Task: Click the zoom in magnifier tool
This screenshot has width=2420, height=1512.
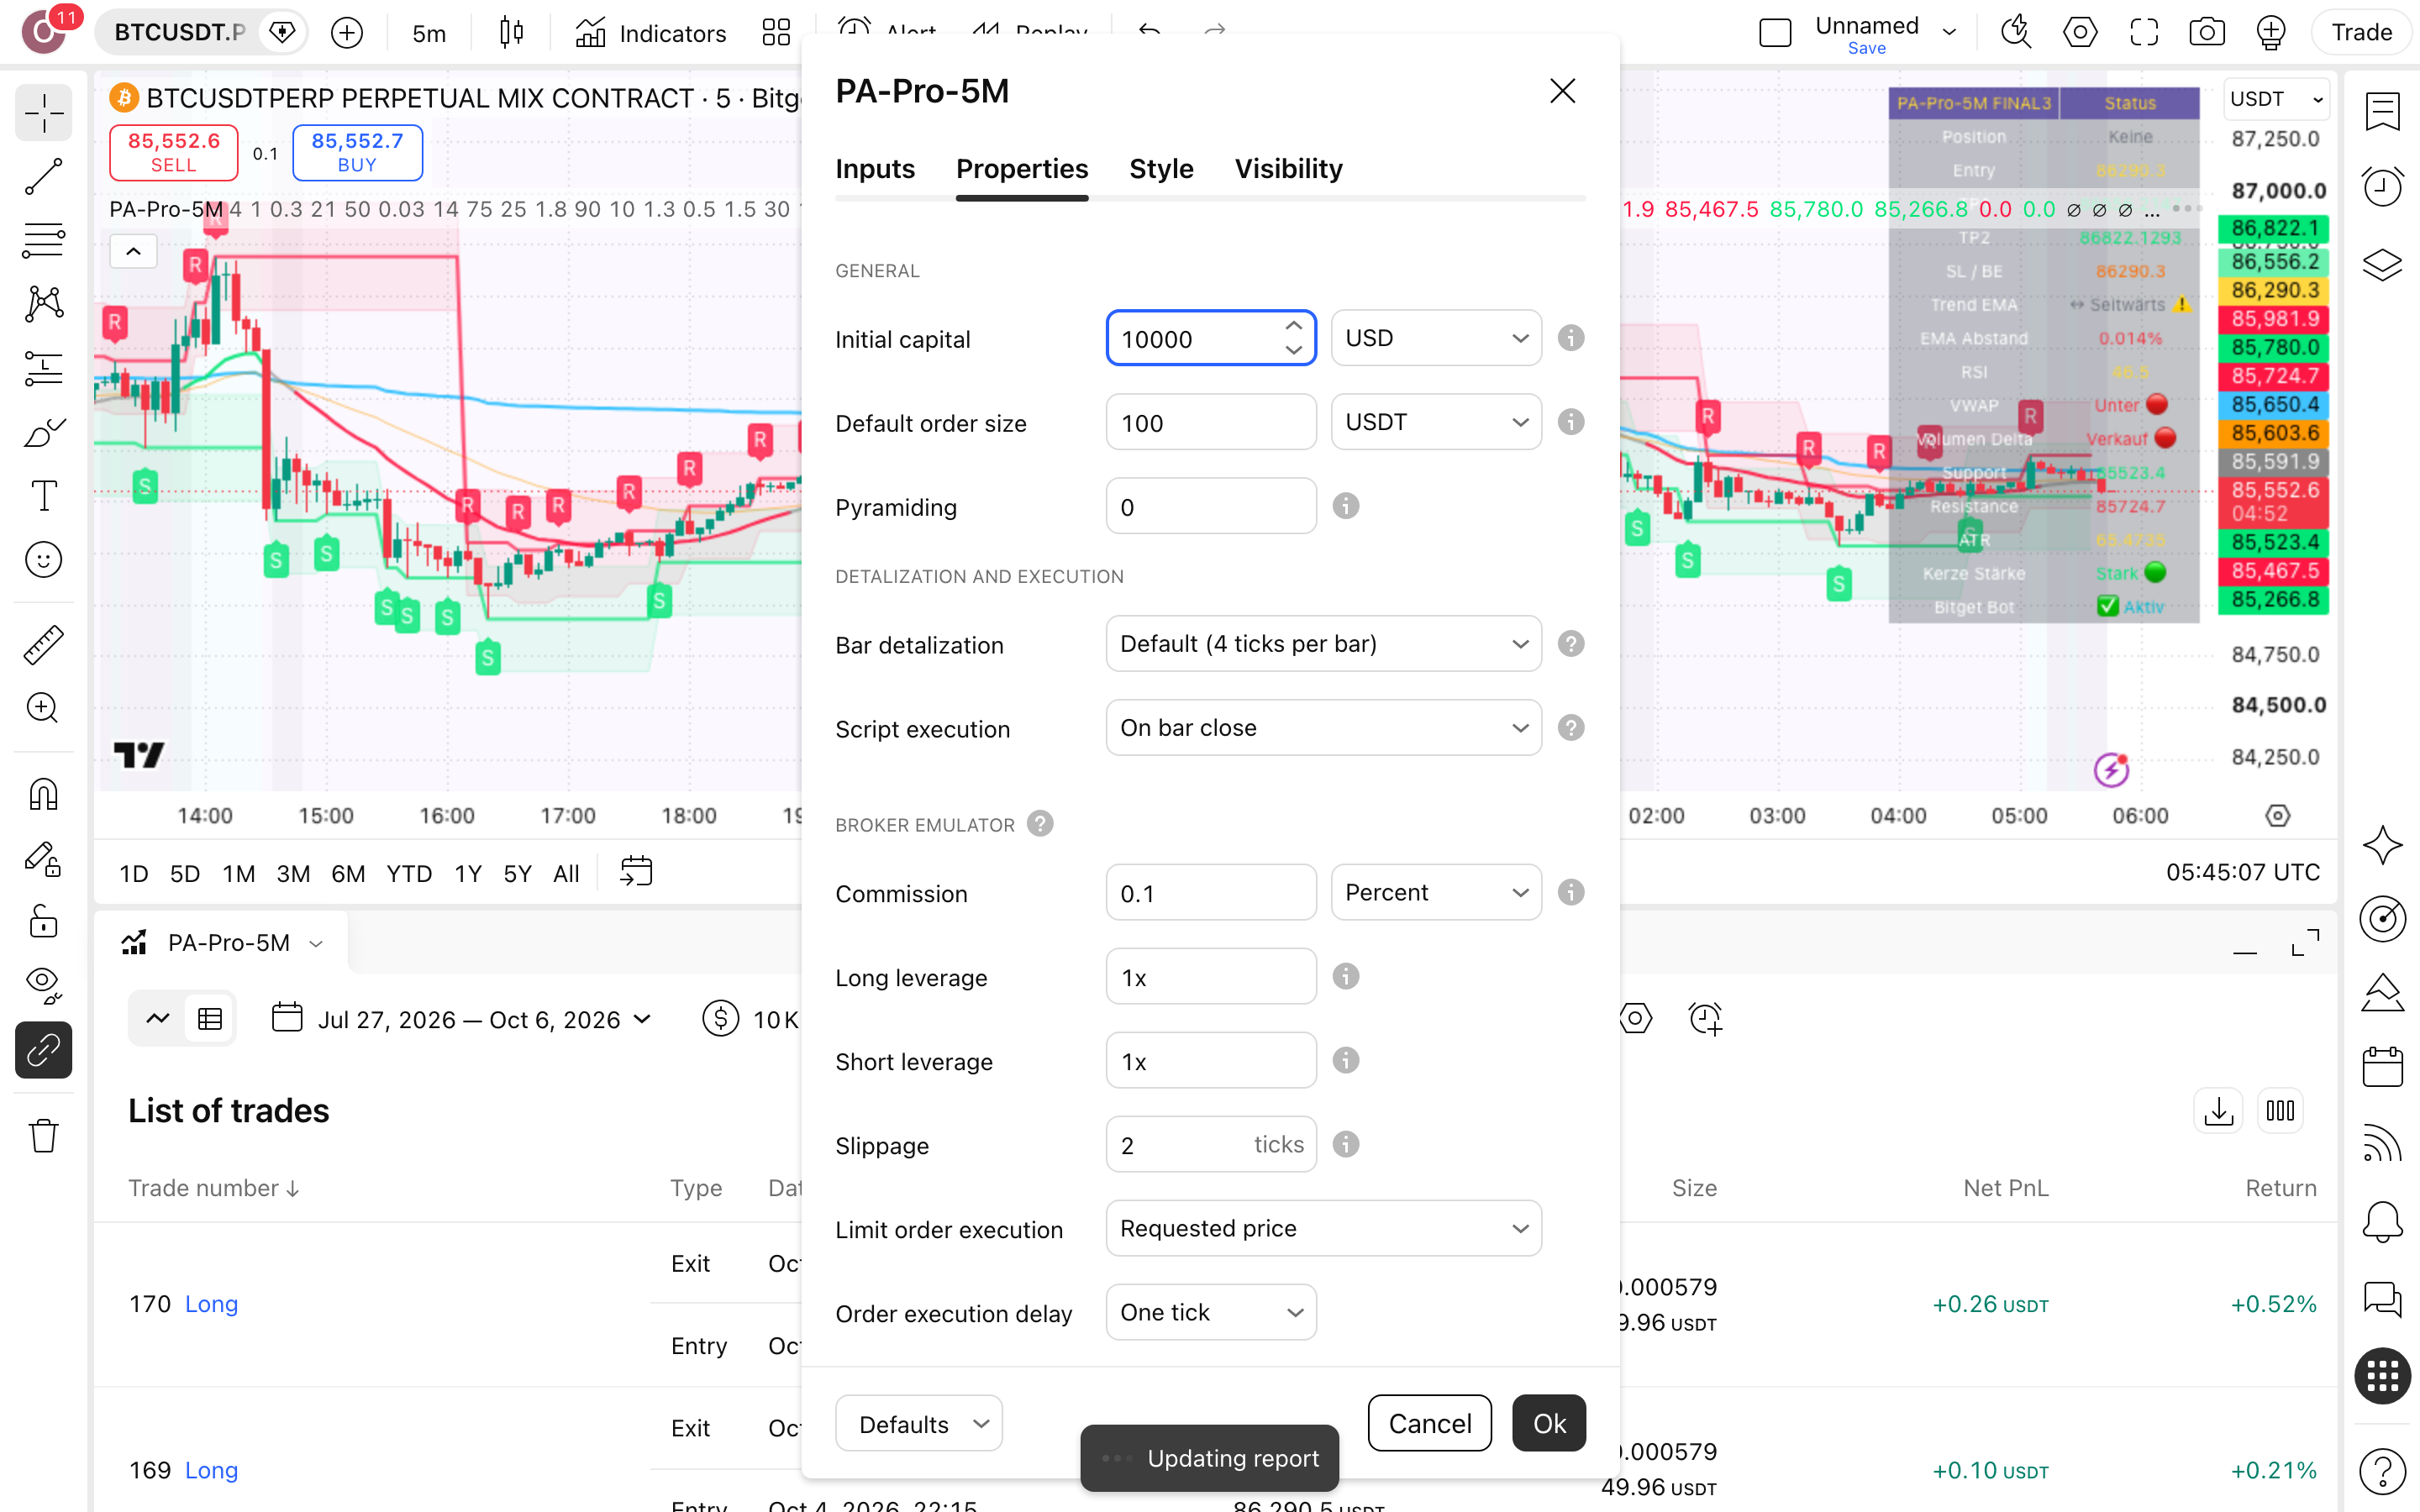Action: pyautogui.click(x=43, y=708)
